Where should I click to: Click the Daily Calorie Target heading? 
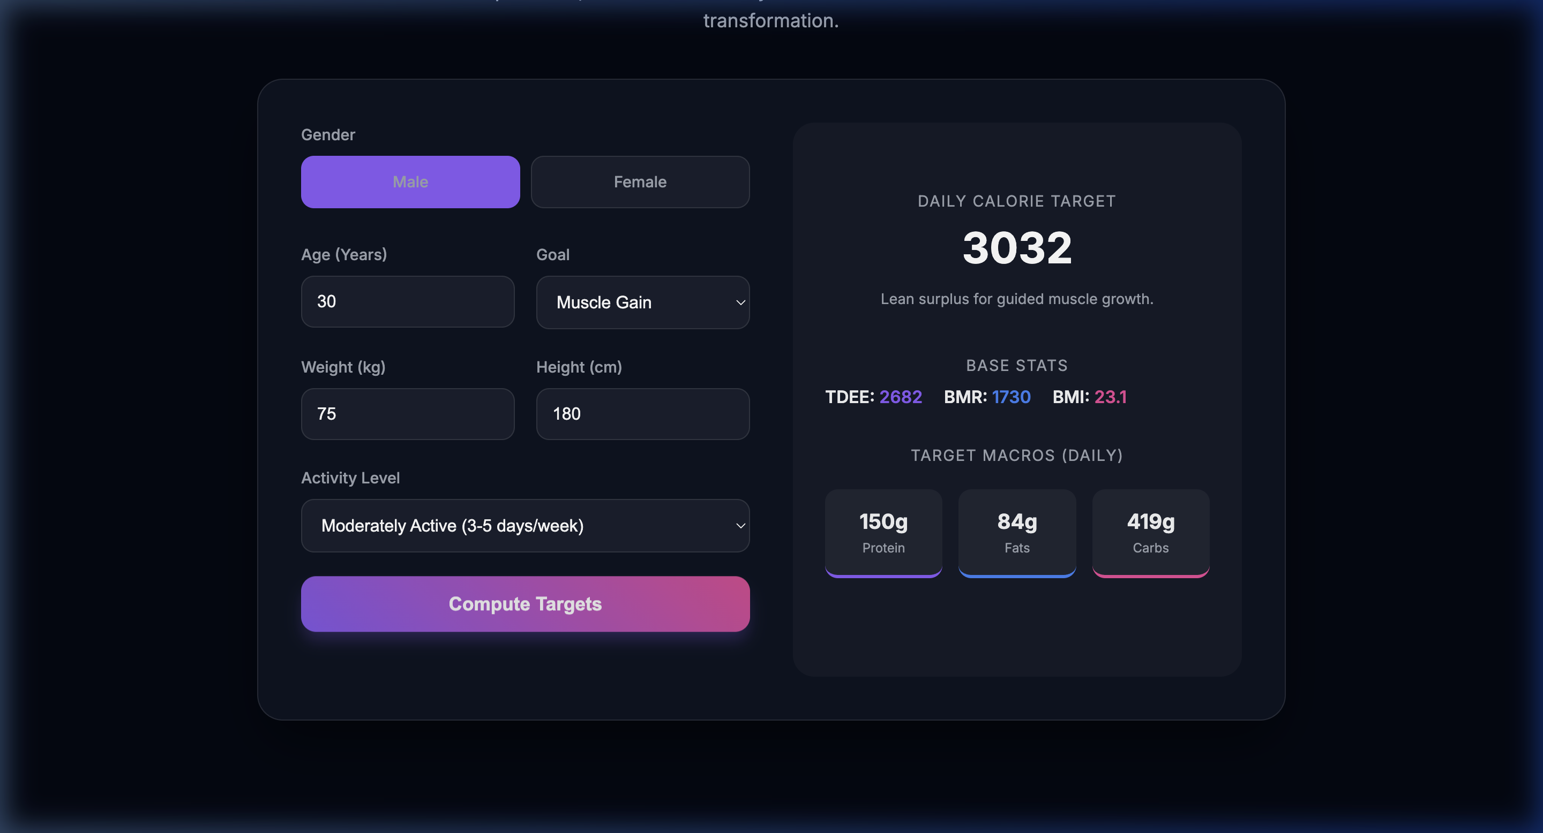(x=1016, y=201)
